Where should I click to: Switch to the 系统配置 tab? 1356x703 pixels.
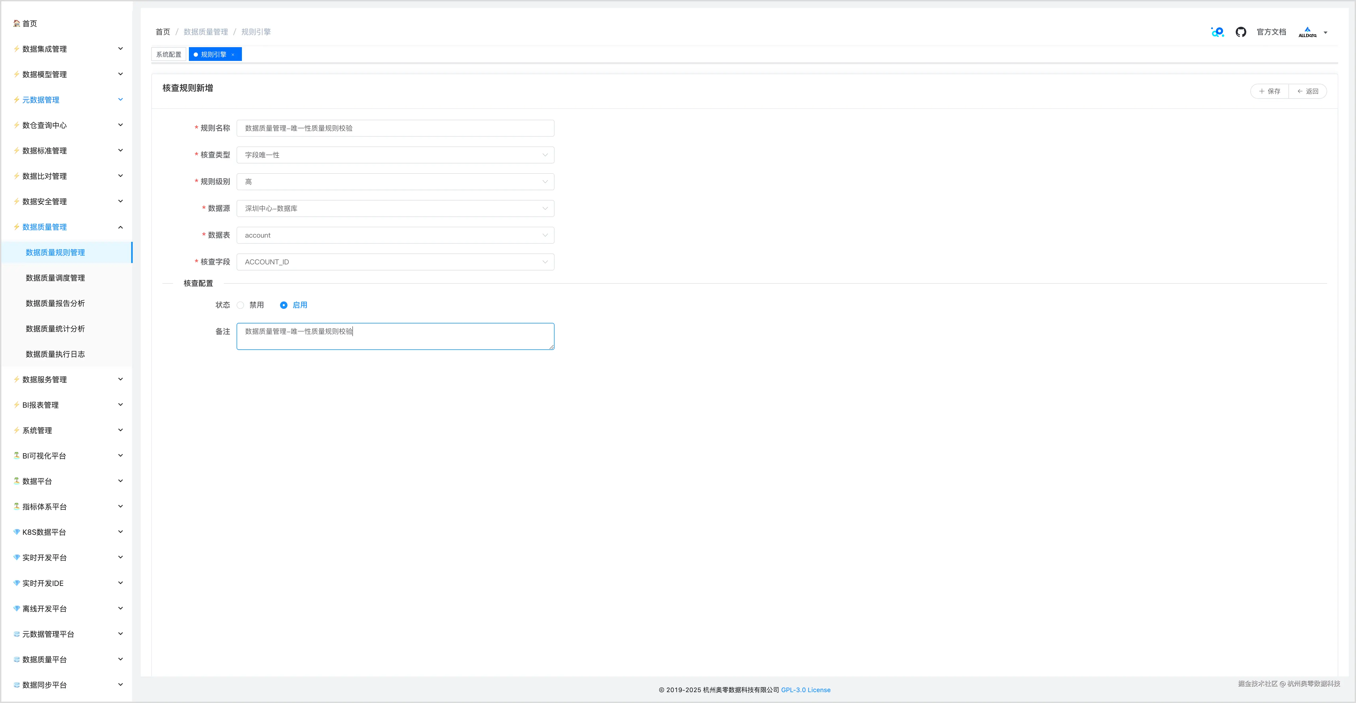tap(169, 54)
